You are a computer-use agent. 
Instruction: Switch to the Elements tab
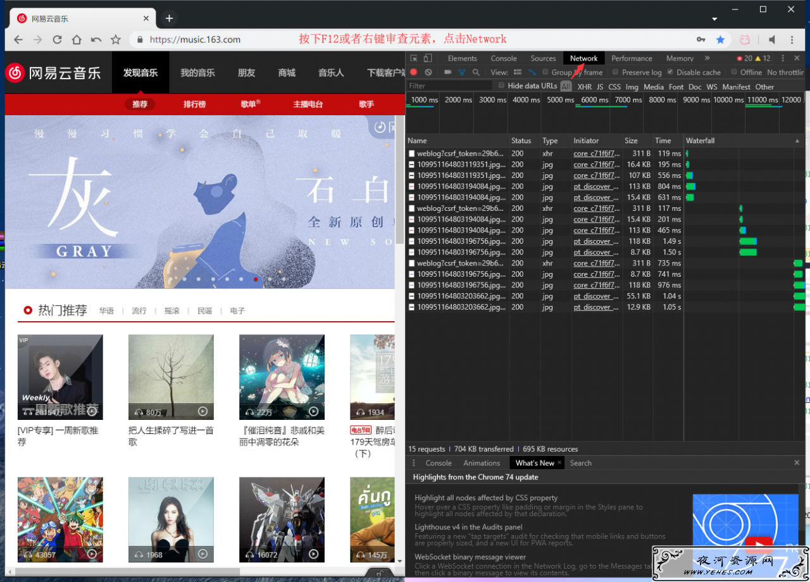coord(463,58)
